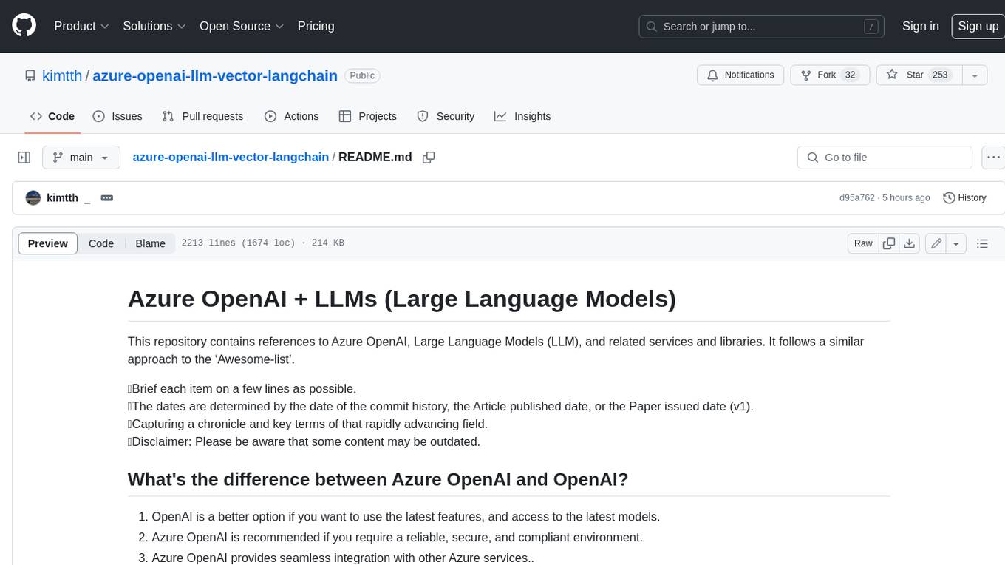Image resolution: width=1005 pixels, height=565 pixels.
Task: View file History
Action: click(964, 197)
